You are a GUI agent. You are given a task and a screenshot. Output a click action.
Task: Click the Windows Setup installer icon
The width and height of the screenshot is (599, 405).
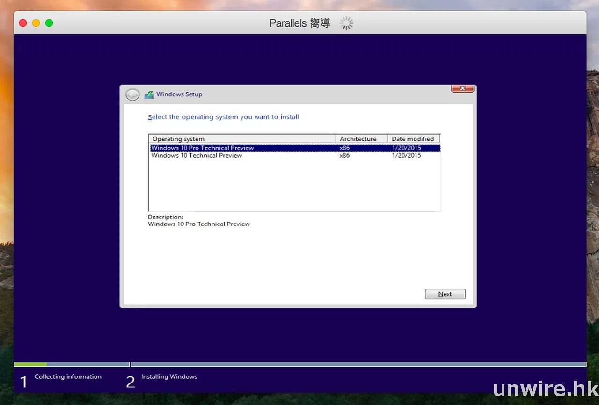(149, 94)
